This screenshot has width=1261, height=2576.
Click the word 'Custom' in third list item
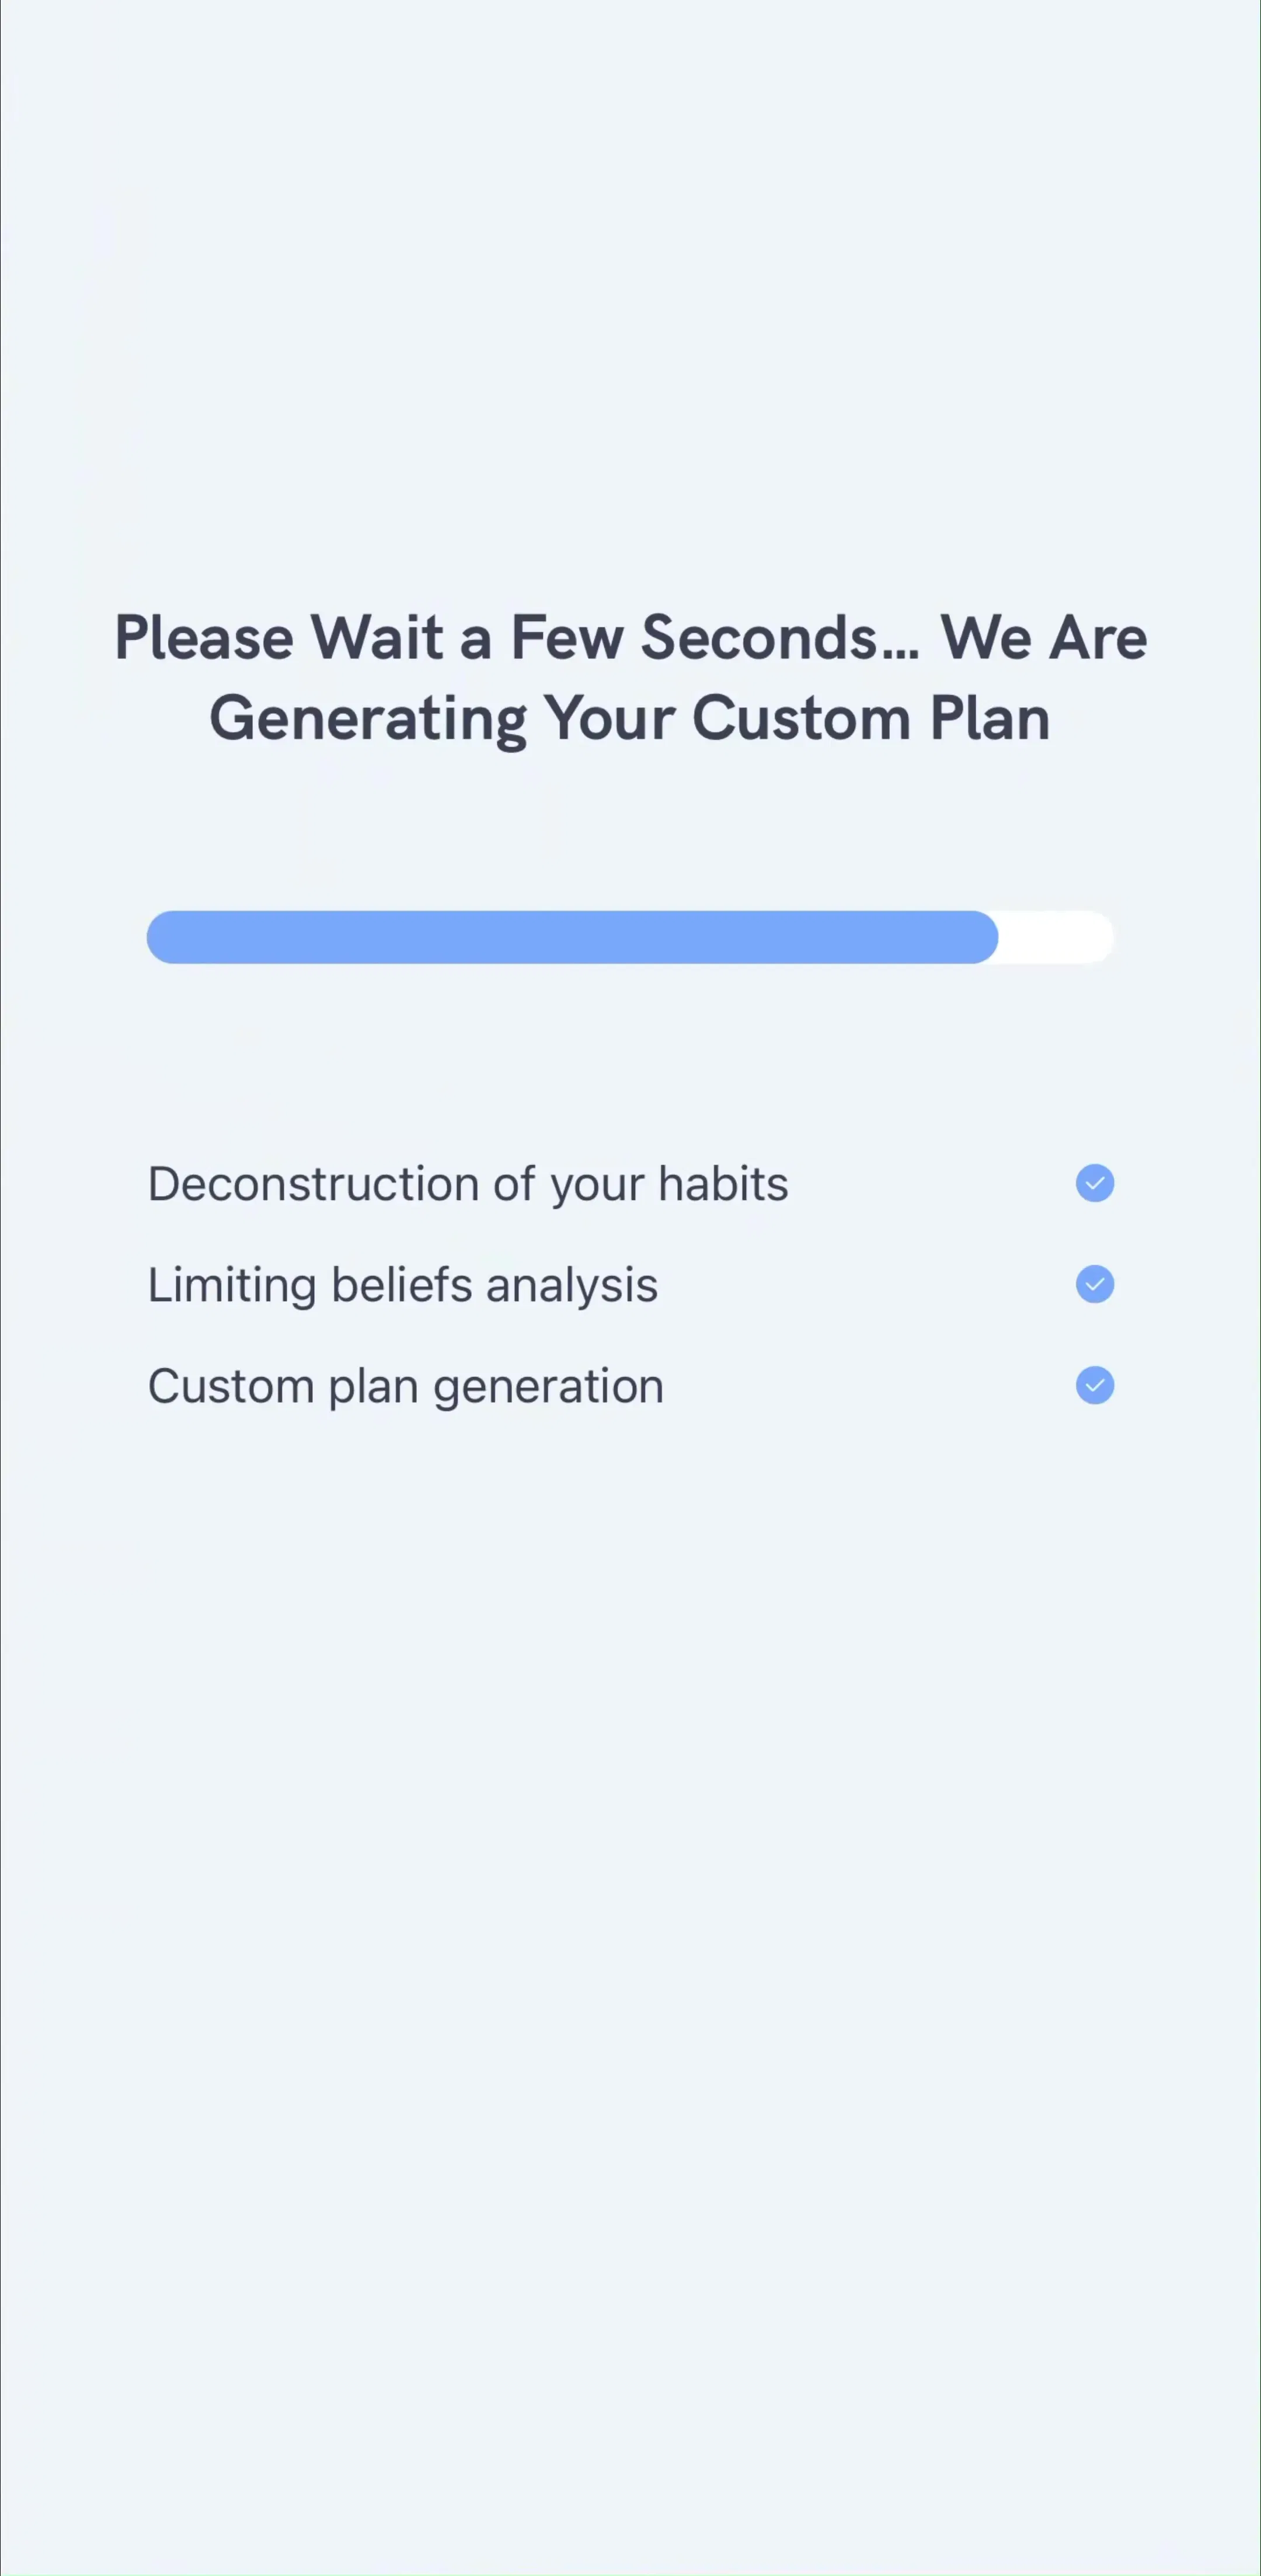(x=231, y=1386)
